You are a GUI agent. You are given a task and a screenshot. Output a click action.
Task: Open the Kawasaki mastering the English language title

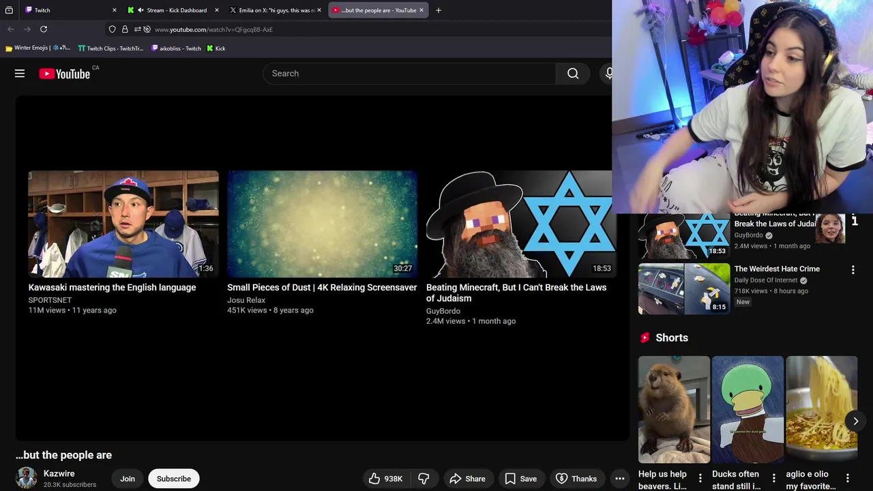point(113,287)
